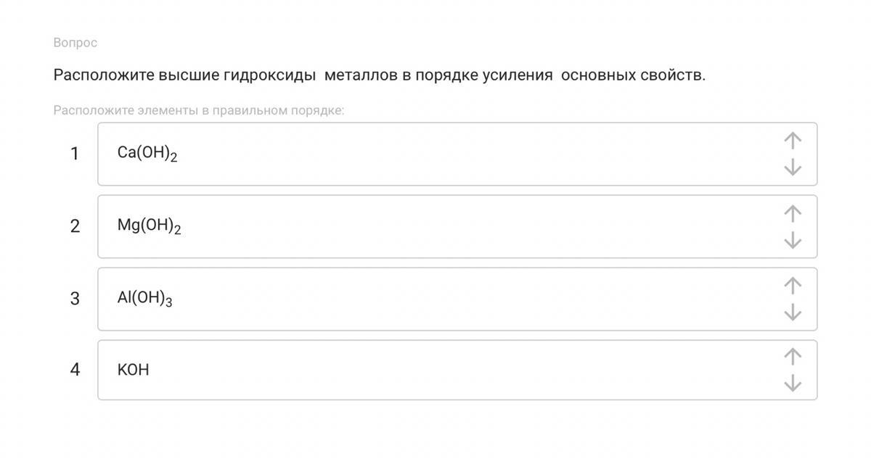This screenshot has height=459, width=871.
Task: Move Mg(OH)2 up with arrow
Action: pyautogui.click(x=793, y=213)
